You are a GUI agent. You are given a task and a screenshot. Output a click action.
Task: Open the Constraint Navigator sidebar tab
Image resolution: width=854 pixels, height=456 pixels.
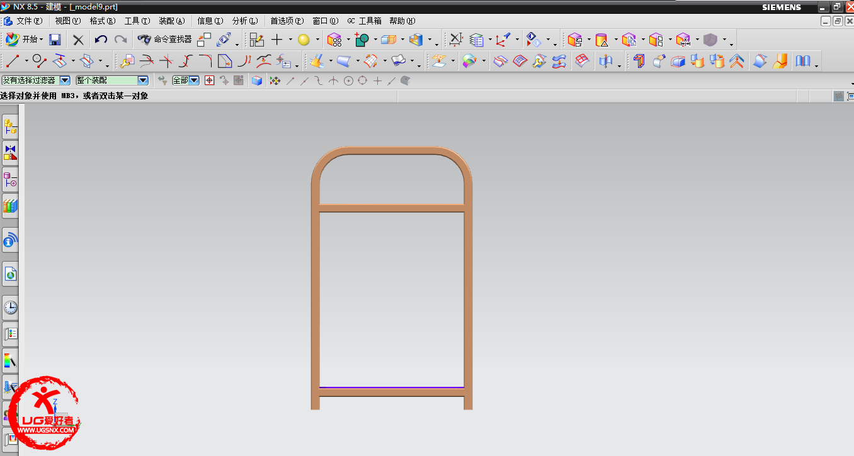click(x=10, y=152)
